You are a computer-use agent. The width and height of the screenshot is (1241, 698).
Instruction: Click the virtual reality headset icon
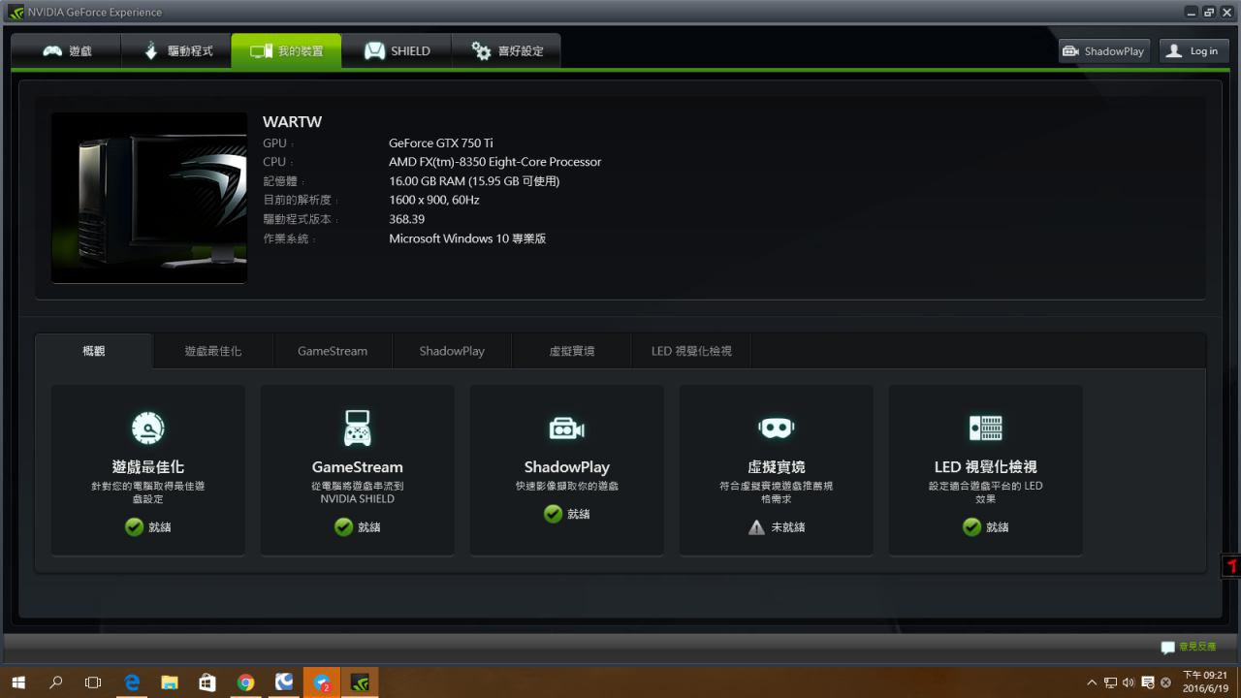pyautogui.click(x=776, y=428)
